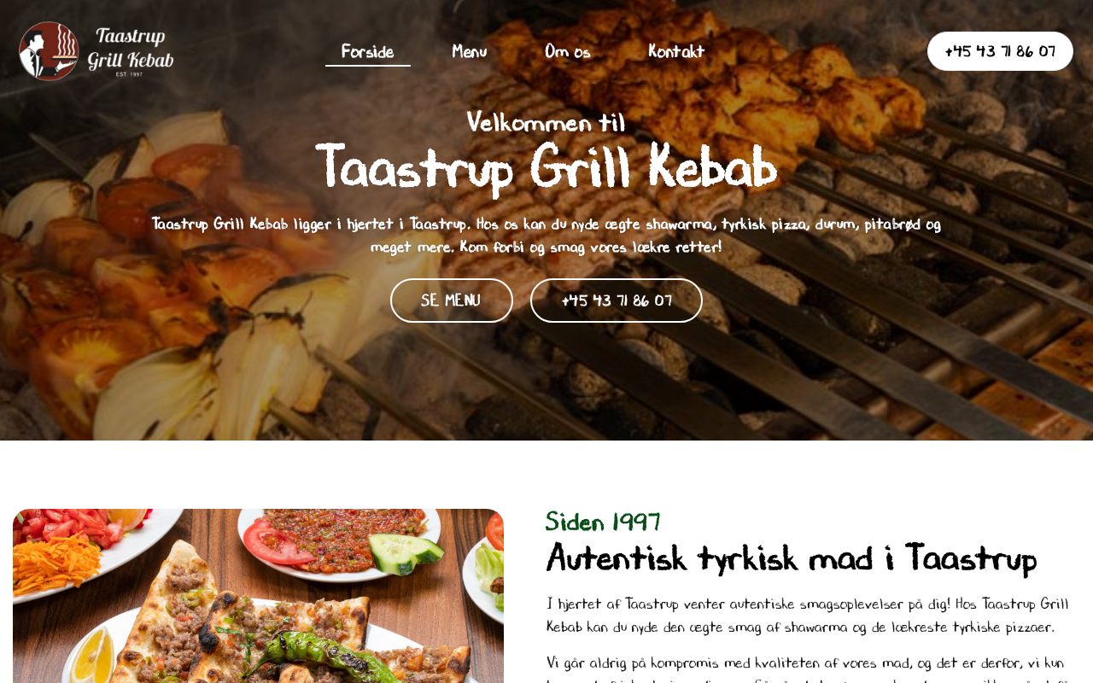1093x683 pixels.
Task: Click the 'Autentisk tyrkisk mad i Taastrup' heading
Action: click(x=792, y=558)
